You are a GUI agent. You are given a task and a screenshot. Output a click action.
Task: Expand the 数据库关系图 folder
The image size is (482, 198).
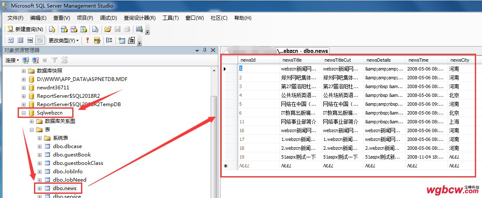click(31, 121)
